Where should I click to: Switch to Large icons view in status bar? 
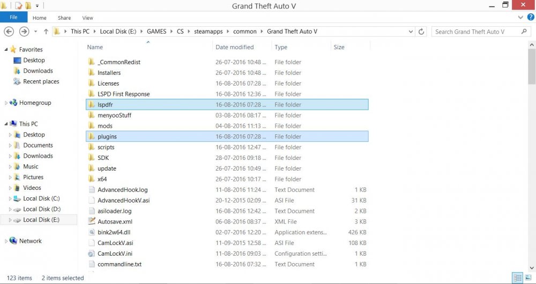528,278
